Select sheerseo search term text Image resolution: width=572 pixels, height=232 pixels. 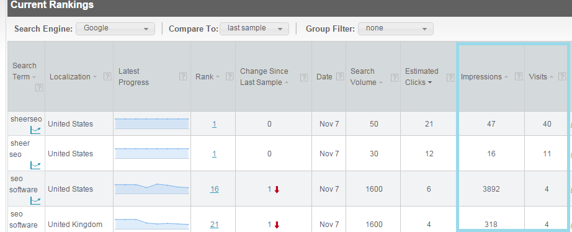pos(26,119)
